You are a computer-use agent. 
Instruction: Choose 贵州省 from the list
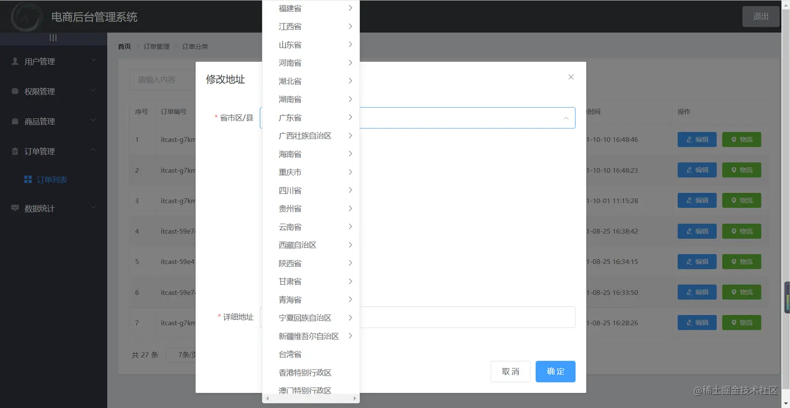[x=311, y=208]
